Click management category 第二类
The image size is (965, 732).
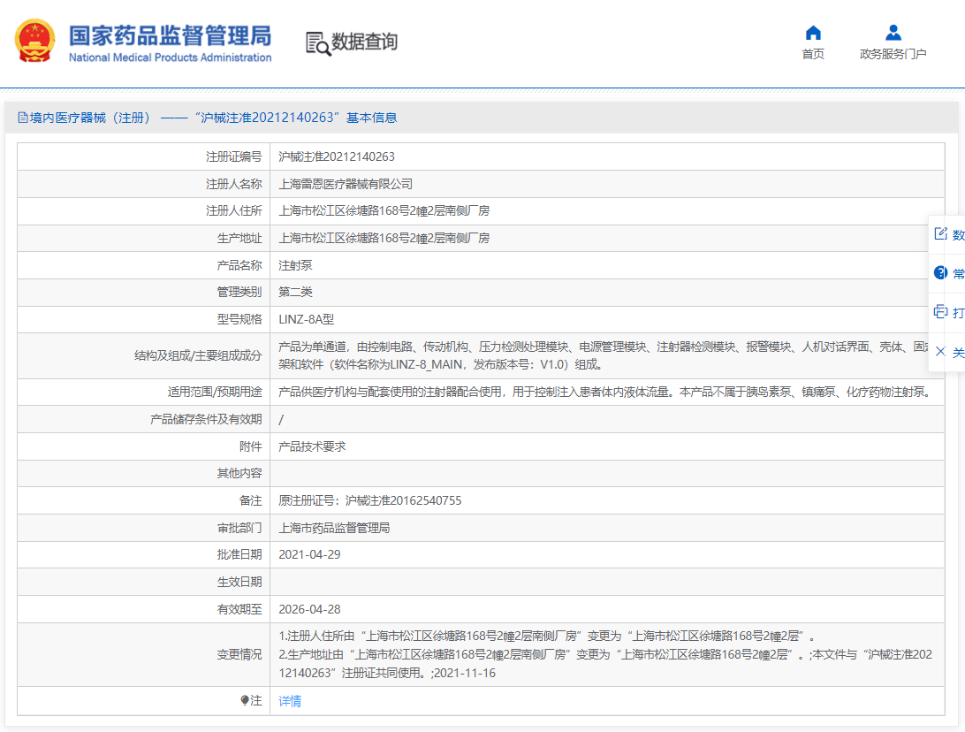[295, 292]
